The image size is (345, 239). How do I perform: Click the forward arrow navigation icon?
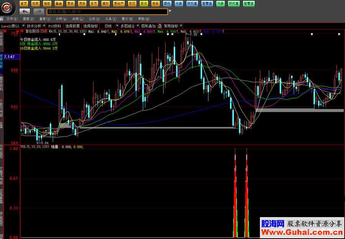tap(39, 11)
